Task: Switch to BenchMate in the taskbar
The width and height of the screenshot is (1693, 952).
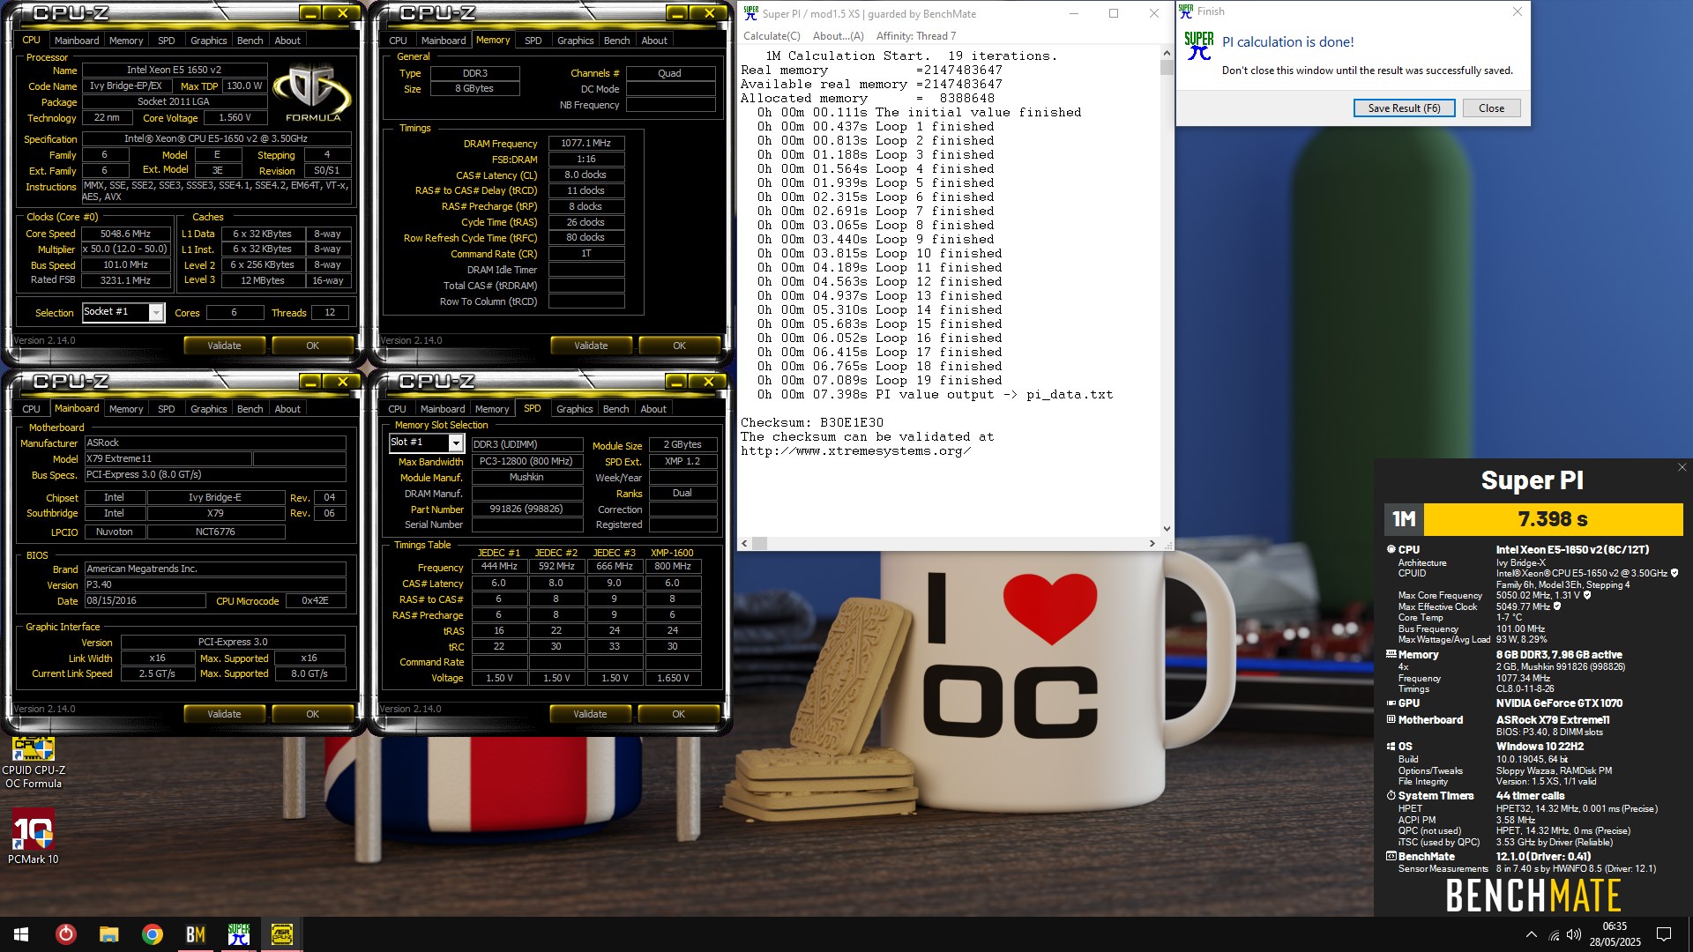Action: pos(196,934)
